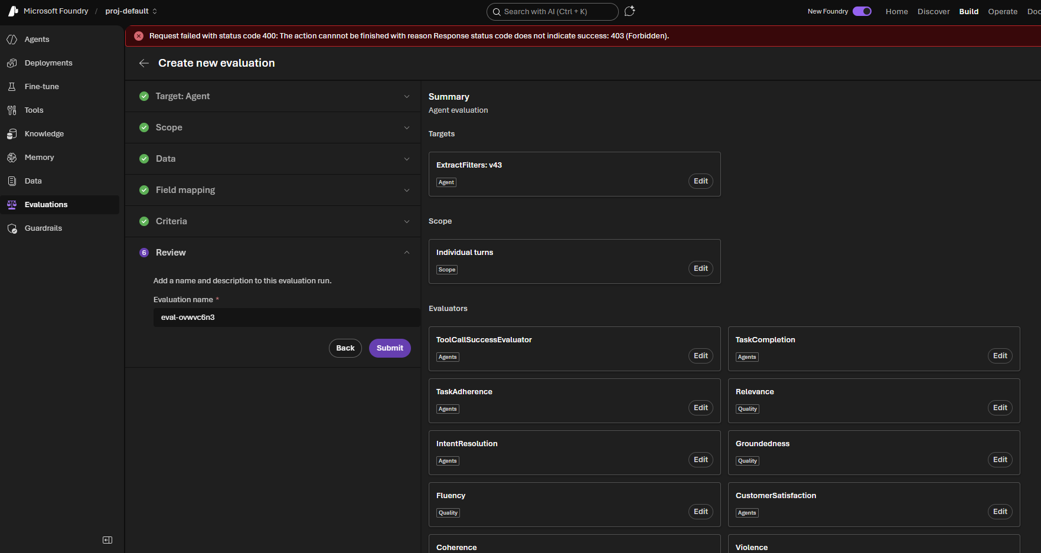Click the Agents tag under TaskCompletion

[x=747, y=357]
